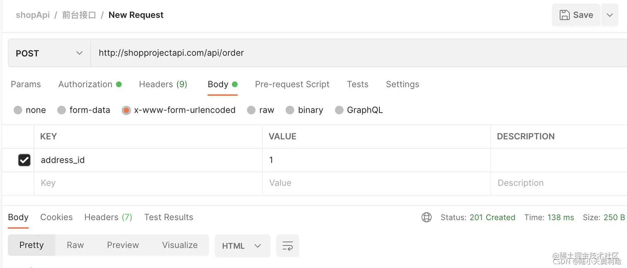Switch response view to Raw
Screen dimensions: 627x268
75,245
